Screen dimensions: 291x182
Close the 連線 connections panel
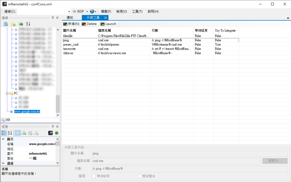tap(57, 18)
